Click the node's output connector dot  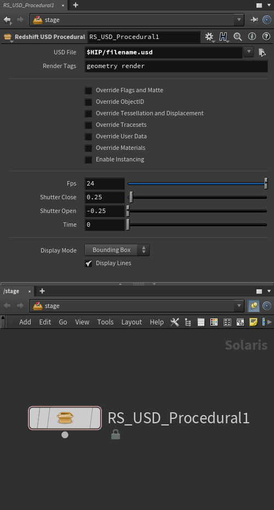point(65,435)
